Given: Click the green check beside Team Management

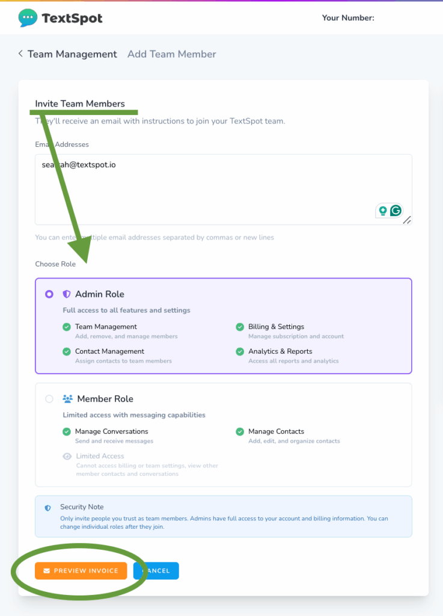Looking at the screenshot, I should (67, 327).
